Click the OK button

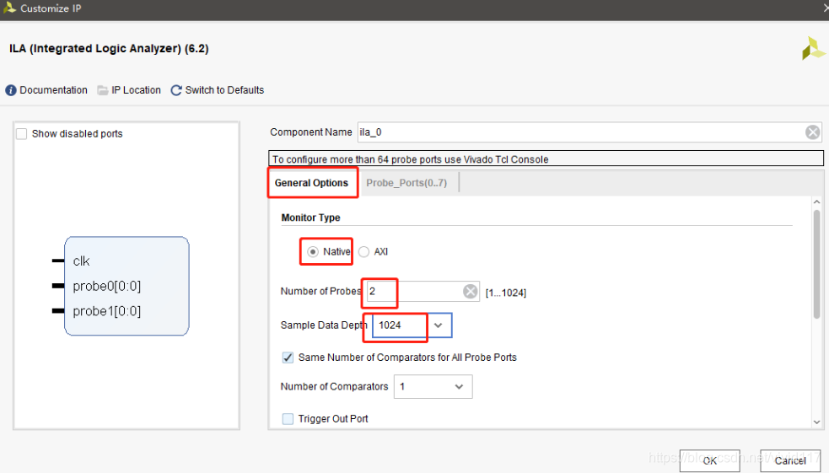click(x=709, y=460)
